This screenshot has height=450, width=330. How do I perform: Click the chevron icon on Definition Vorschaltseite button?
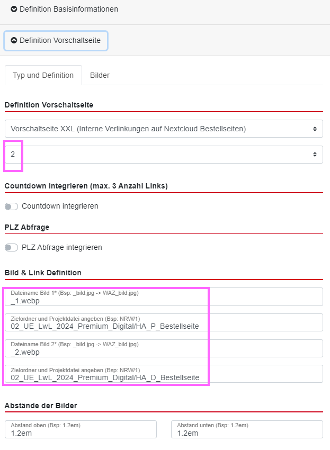(14, 40)
